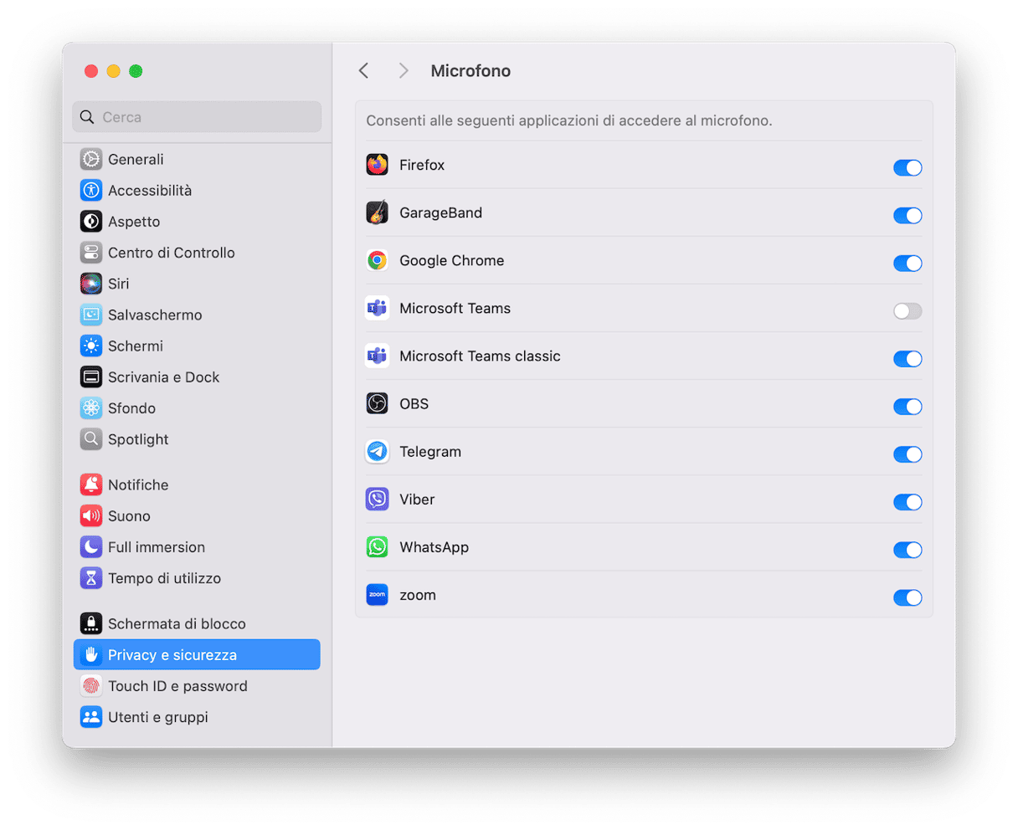
Task: Click the Firefox app icon
Action: coord(377,165)
